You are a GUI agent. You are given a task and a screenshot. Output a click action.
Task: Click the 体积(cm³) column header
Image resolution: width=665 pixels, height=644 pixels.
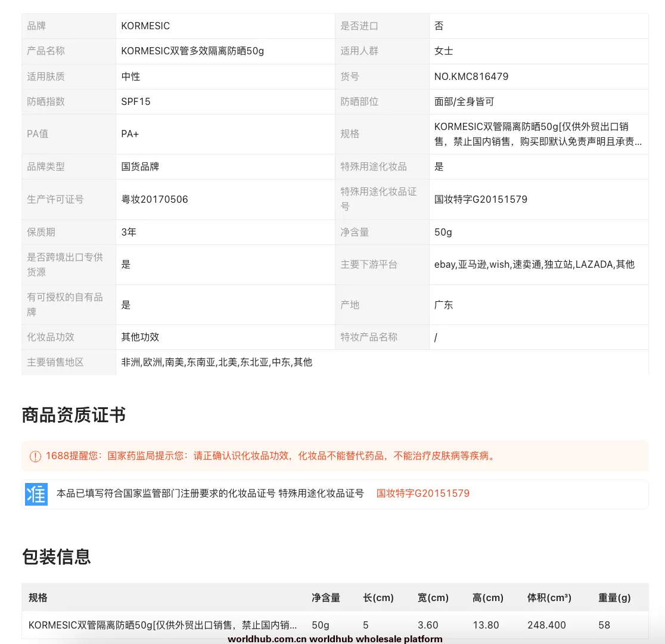(x=549, y=597)
